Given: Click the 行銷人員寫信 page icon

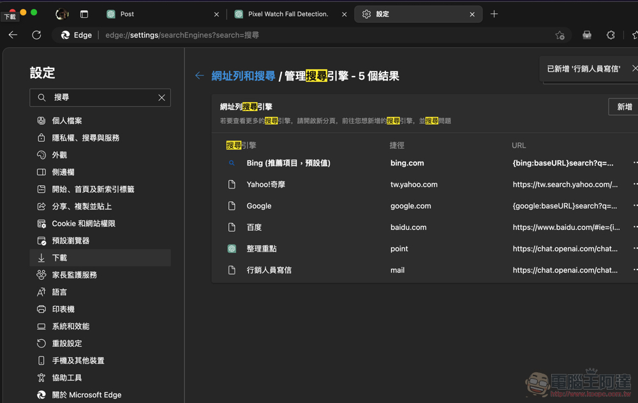Looking at the screenshot, I should point(232,270).
